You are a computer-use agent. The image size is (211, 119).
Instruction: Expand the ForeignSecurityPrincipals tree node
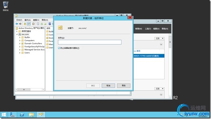click(x=20, y=47)
